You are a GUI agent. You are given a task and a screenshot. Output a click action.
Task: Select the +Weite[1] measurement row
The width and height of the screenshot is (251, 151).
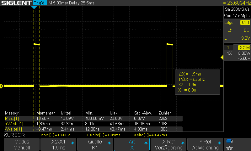[93, 124]
